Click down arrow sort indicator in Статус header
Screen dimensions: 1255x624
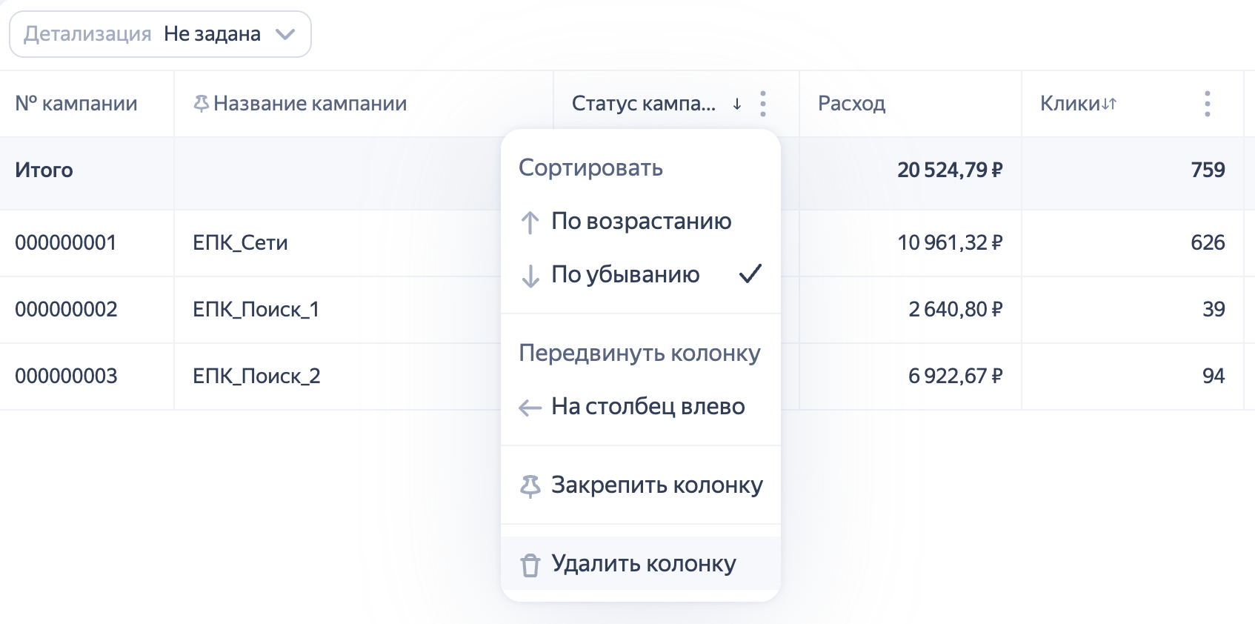pyautogui.click(x=737, y=104)
